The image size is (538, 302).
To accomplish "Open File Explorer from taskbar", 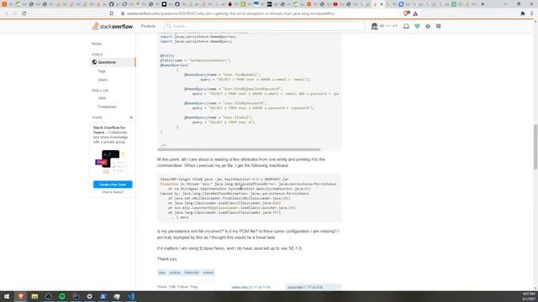I will click(x=34, y=296).
